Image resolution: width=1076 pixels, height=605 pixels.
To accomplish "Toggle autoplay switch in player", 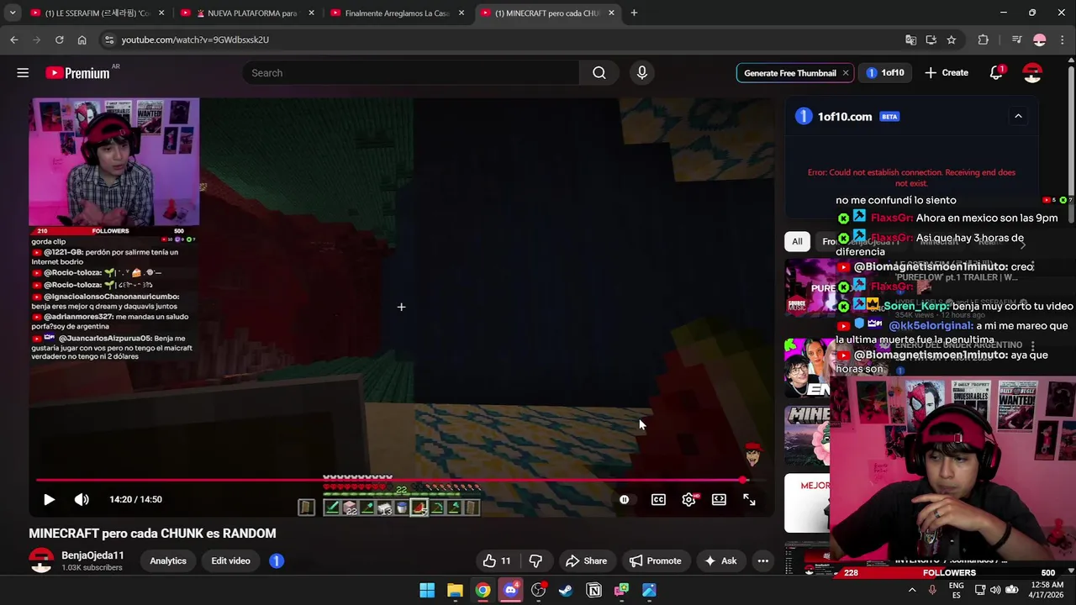I will point(624,499).
